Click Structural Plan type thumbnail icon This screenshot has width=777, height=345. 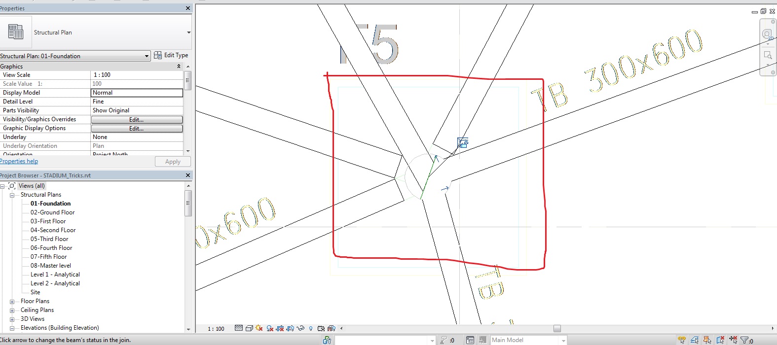coord(16,32)
